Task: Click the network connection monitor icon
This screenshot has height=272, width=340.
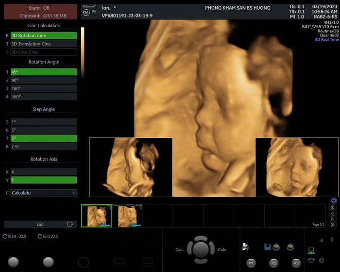Action: 311,250
